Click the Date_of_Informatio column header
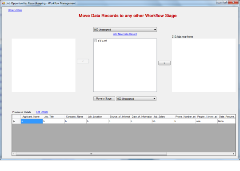This screenshot has width=240, height=171. click(x=141, y=117)
